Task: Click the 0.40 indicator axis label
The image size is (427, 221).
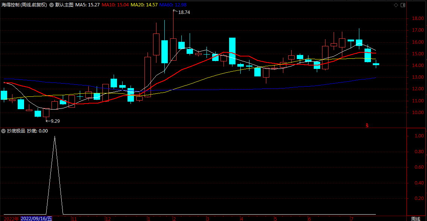Action: (419, 183)
